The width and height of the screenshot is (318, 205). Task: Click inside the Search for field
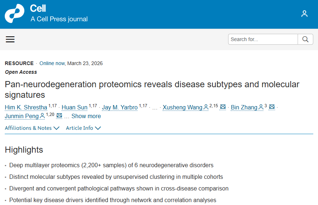(263, 39)
